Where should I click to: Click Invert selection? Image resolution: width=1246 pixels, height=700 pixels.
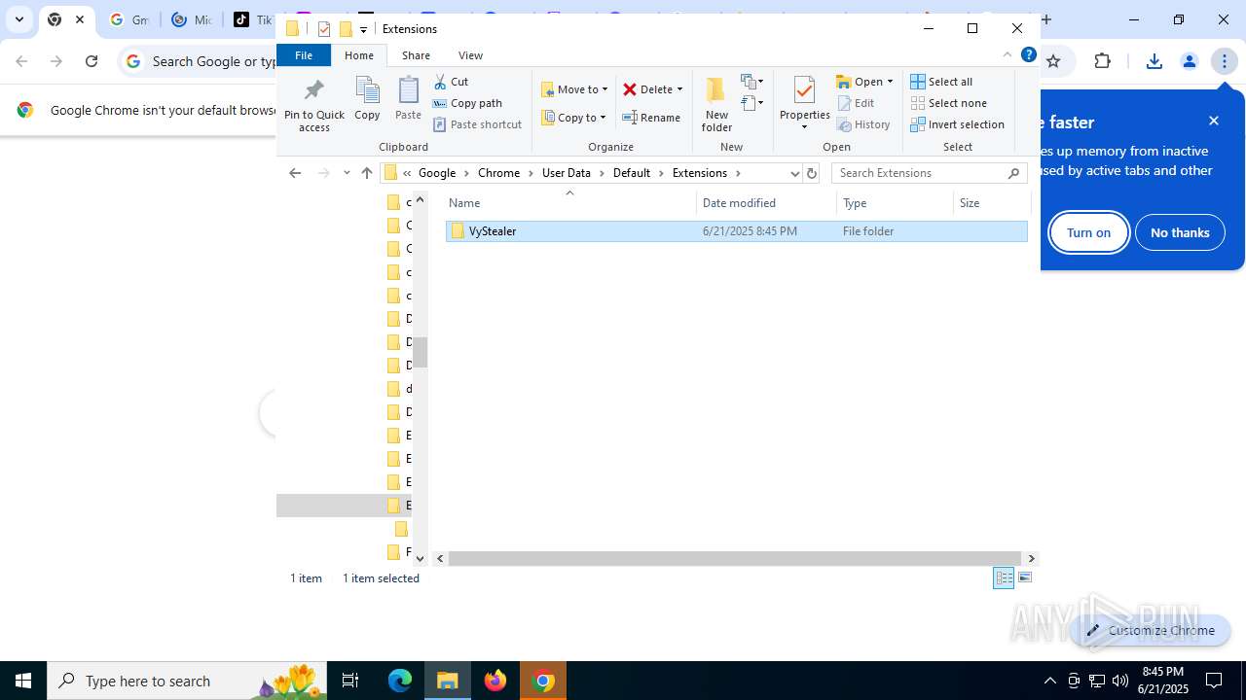tap(957, 124)
